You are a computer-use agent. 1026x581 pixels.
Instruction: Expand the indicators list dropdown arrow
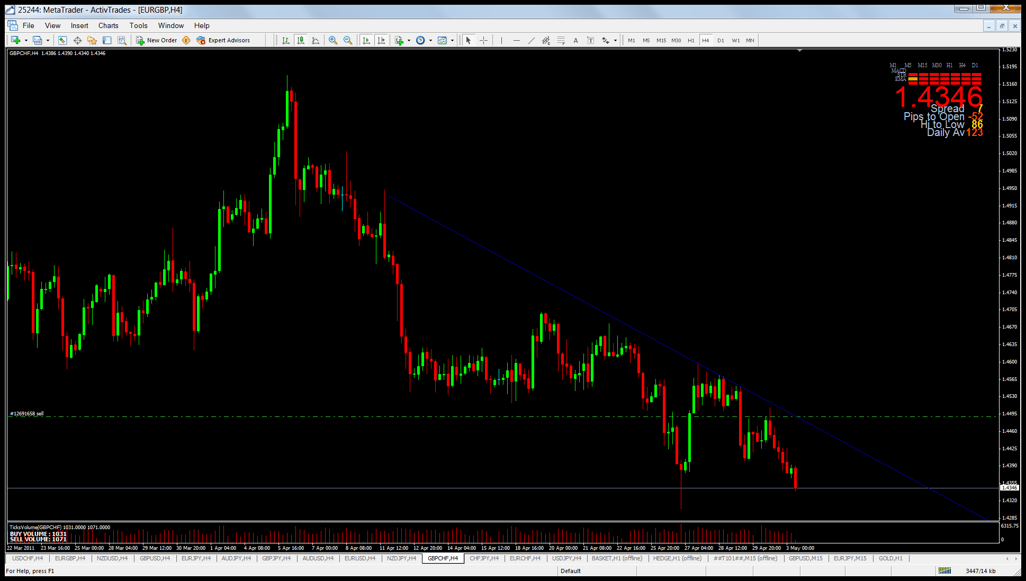click(x=409, y=40)
